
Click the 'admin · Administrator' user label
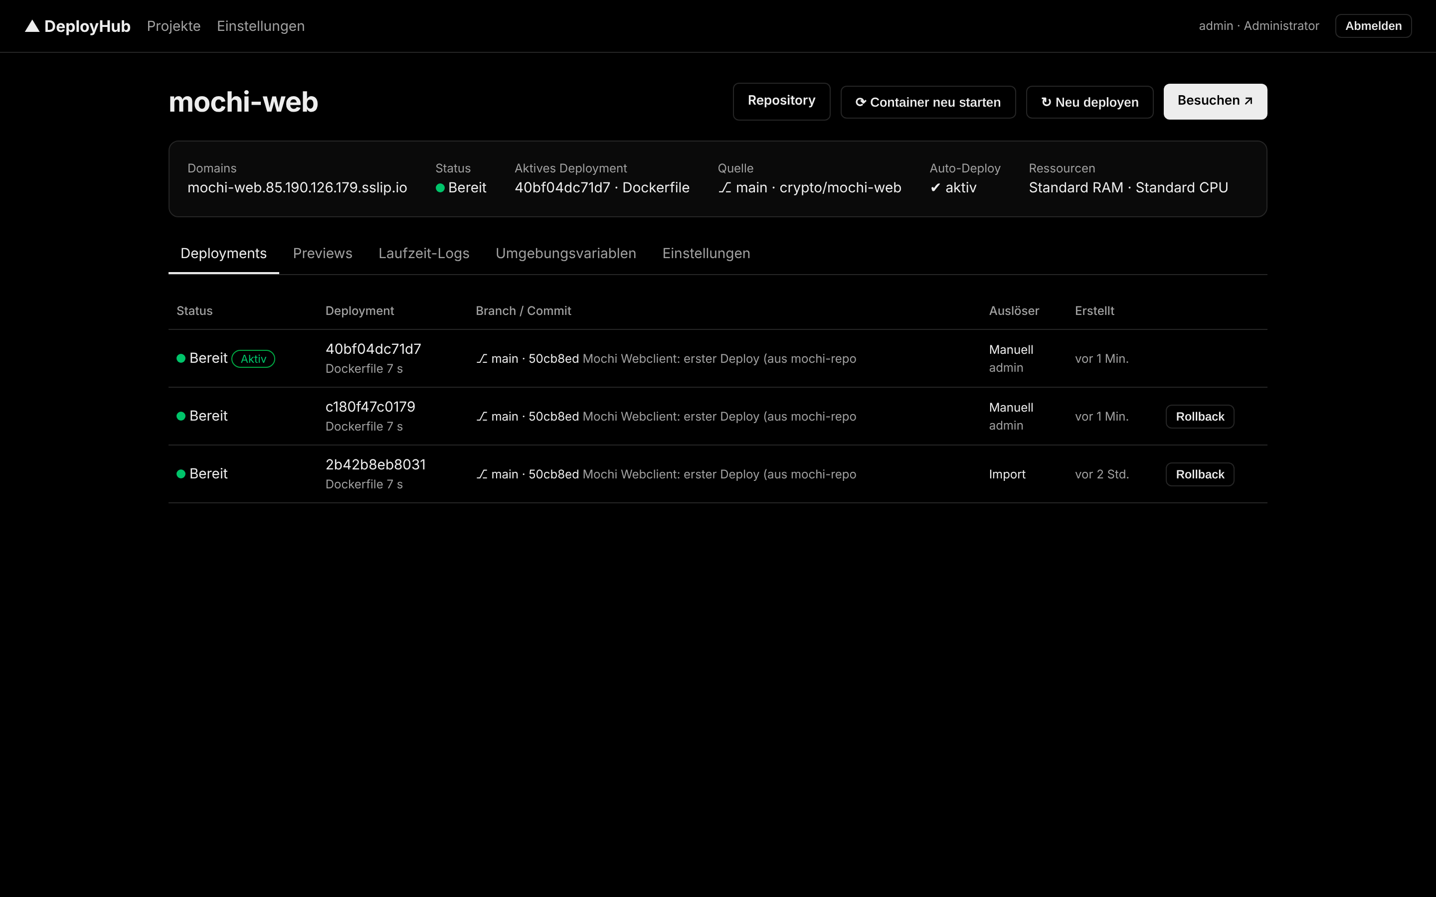1258,26
